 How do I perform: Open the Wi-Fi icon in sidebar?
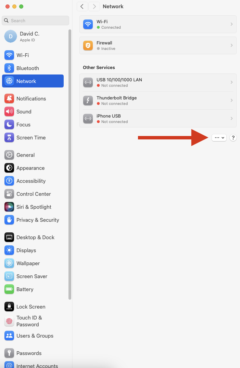(x=9, y=55)
